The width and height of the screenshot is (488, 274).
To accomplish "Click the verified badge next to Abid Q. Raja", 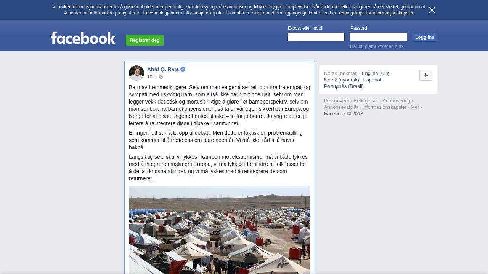I will [x=183, y=69].
